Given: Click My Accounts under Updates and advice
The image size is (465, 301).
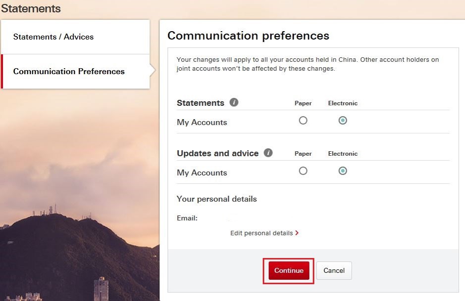Looking at the screenshot, I should pyautogui.click(x=202, y=172).
